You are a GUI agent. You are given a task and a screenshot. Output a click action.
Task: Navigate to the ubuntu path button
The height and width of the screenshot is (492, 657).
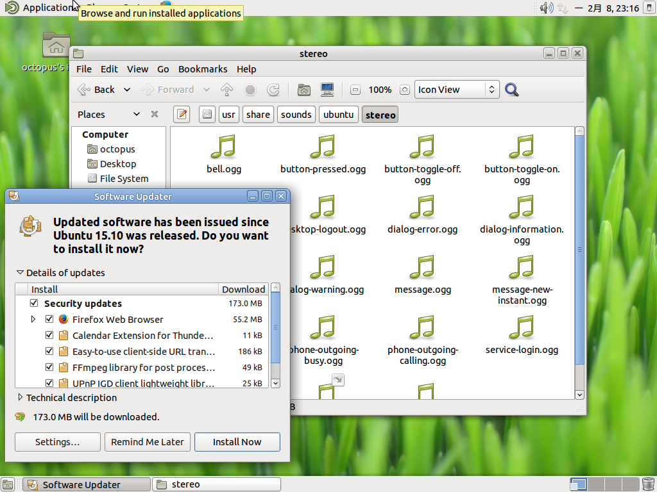click(x=339, y=114)
